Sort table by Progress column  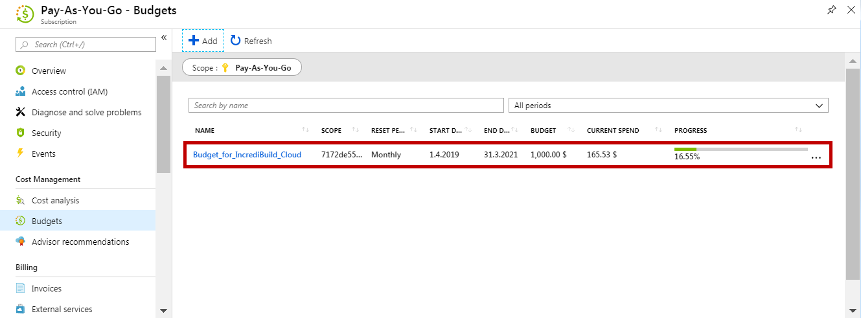pos(798,130)
